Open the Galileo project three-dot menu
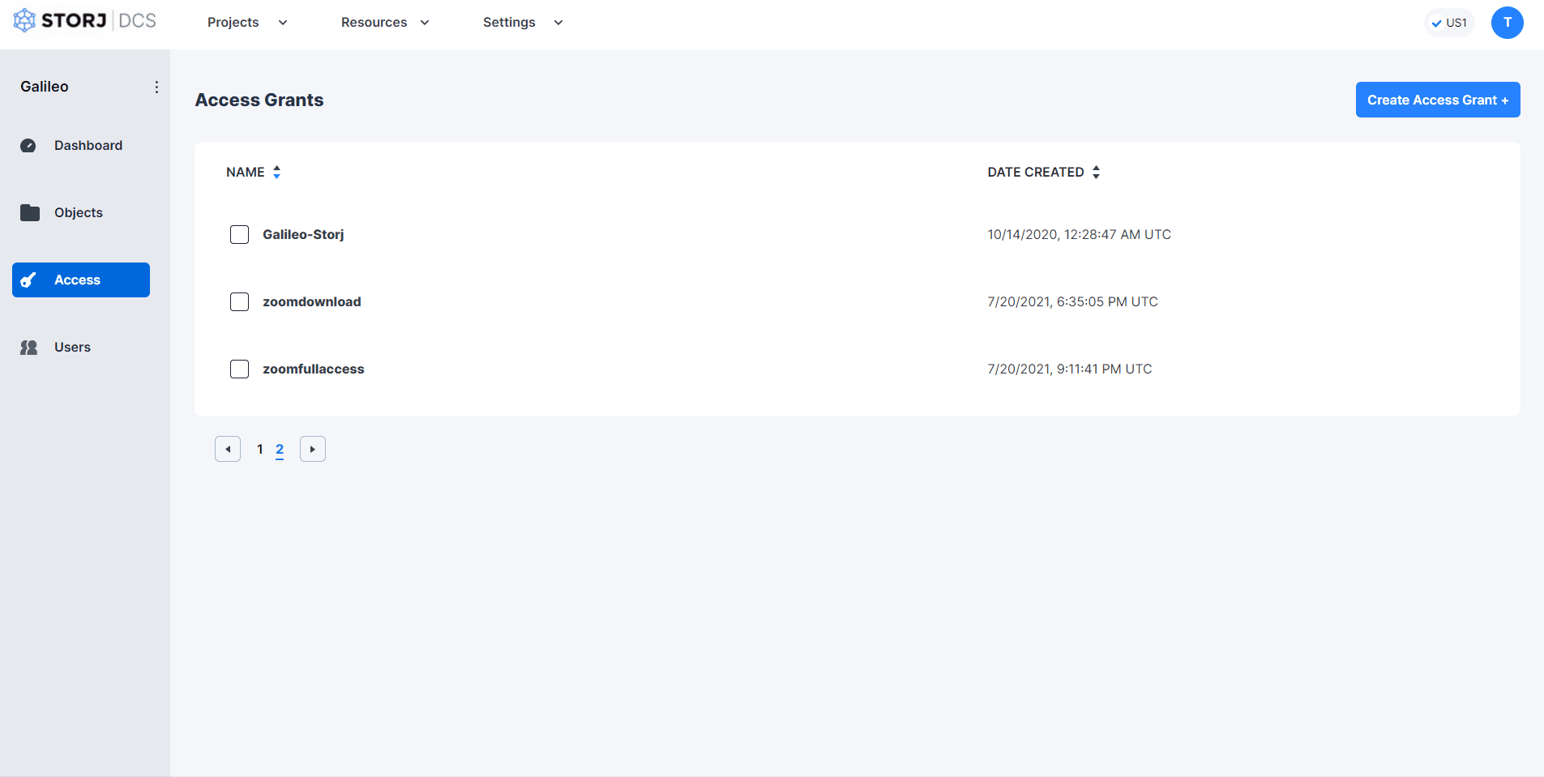 [156, 87]
